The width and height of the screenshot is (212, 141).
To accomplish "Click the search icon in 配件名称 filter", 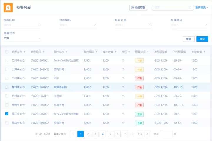I will [150, 25].
